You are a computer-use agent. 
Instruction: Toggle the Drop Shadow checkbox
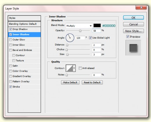10,29
